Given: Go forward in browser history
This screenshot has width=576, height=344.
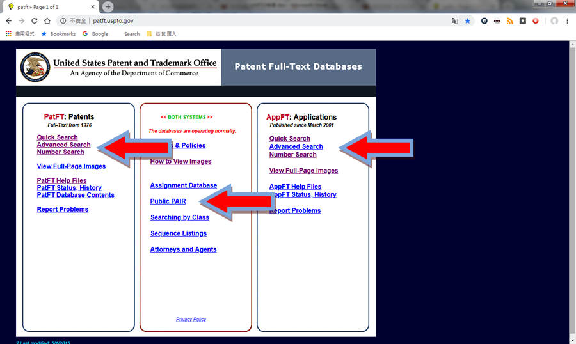Looking at the screenshot, I should 22,21.
